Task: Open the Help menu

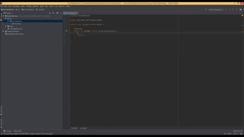Action: coord(68,6)
